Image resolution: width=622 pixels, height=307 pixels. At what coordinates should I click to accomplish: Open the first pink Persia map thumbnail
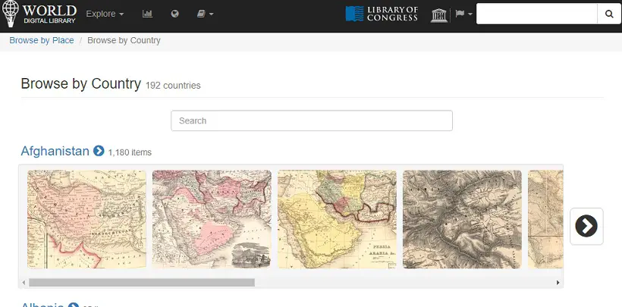(x=87, y=219)
